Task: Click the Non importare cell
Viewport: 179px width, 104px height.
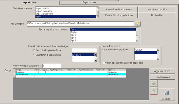Action: click(117, 72)
